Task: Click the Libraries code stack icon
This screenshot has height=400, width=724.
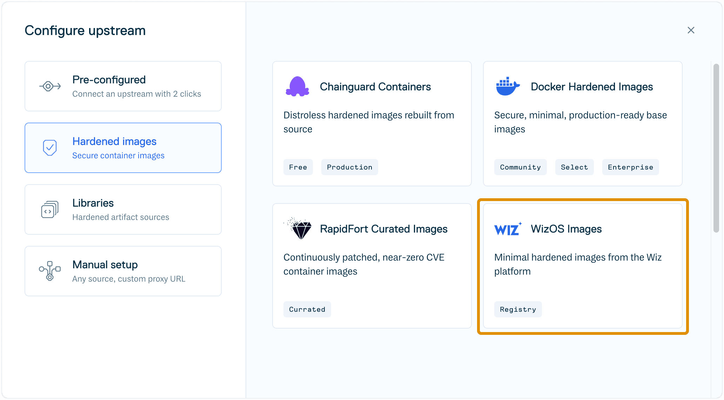Action: (50, 209)
